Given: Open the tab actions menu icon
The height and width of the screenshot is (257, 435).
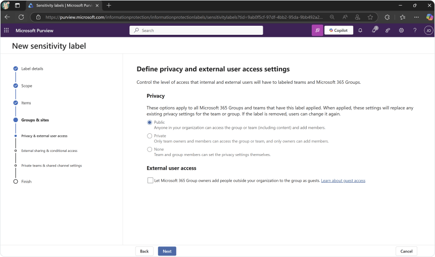Looking at the screenshot, I should pos(17,5).
